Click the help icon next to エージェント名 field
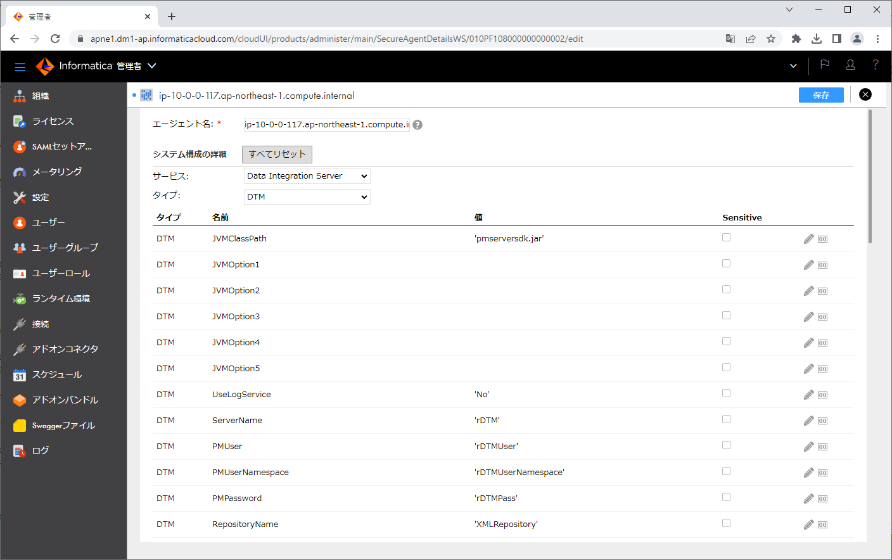This screenshot has height=560, width=892. [417, 125]
